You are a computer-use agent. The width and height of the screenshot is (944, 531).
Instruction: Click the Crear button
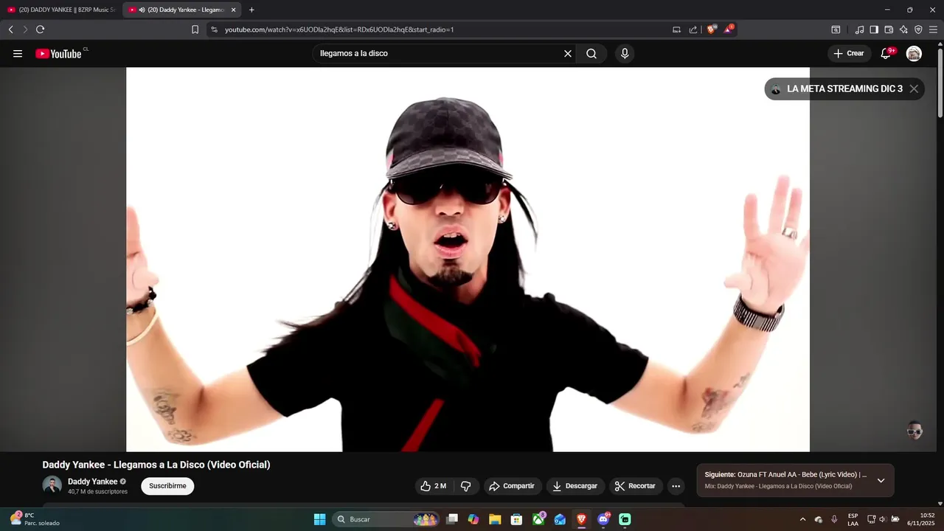click(x=849, y=54)
